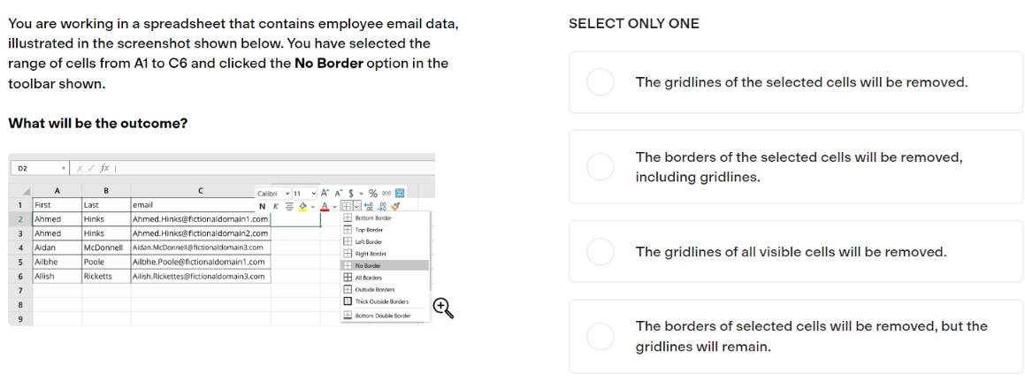Click the format painter brush icon
Image resolution: width=1025 pixels, height=389 pixels.
pos(395,207)
